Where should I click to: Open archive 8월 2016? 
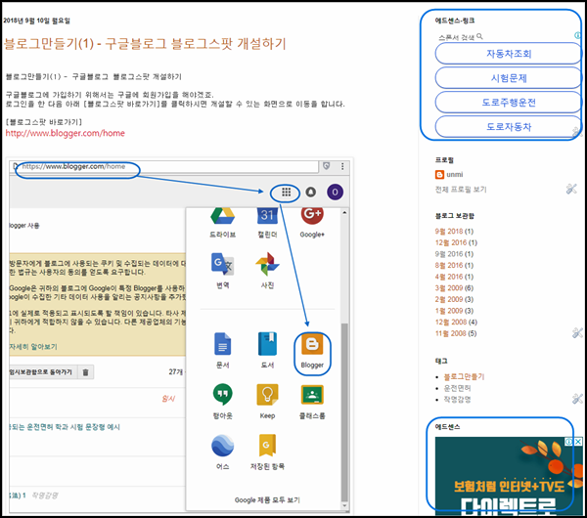click(449, 265)
